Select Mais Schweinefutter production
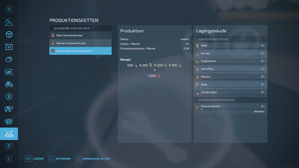The image size is (299, 168). pos(81,35)
